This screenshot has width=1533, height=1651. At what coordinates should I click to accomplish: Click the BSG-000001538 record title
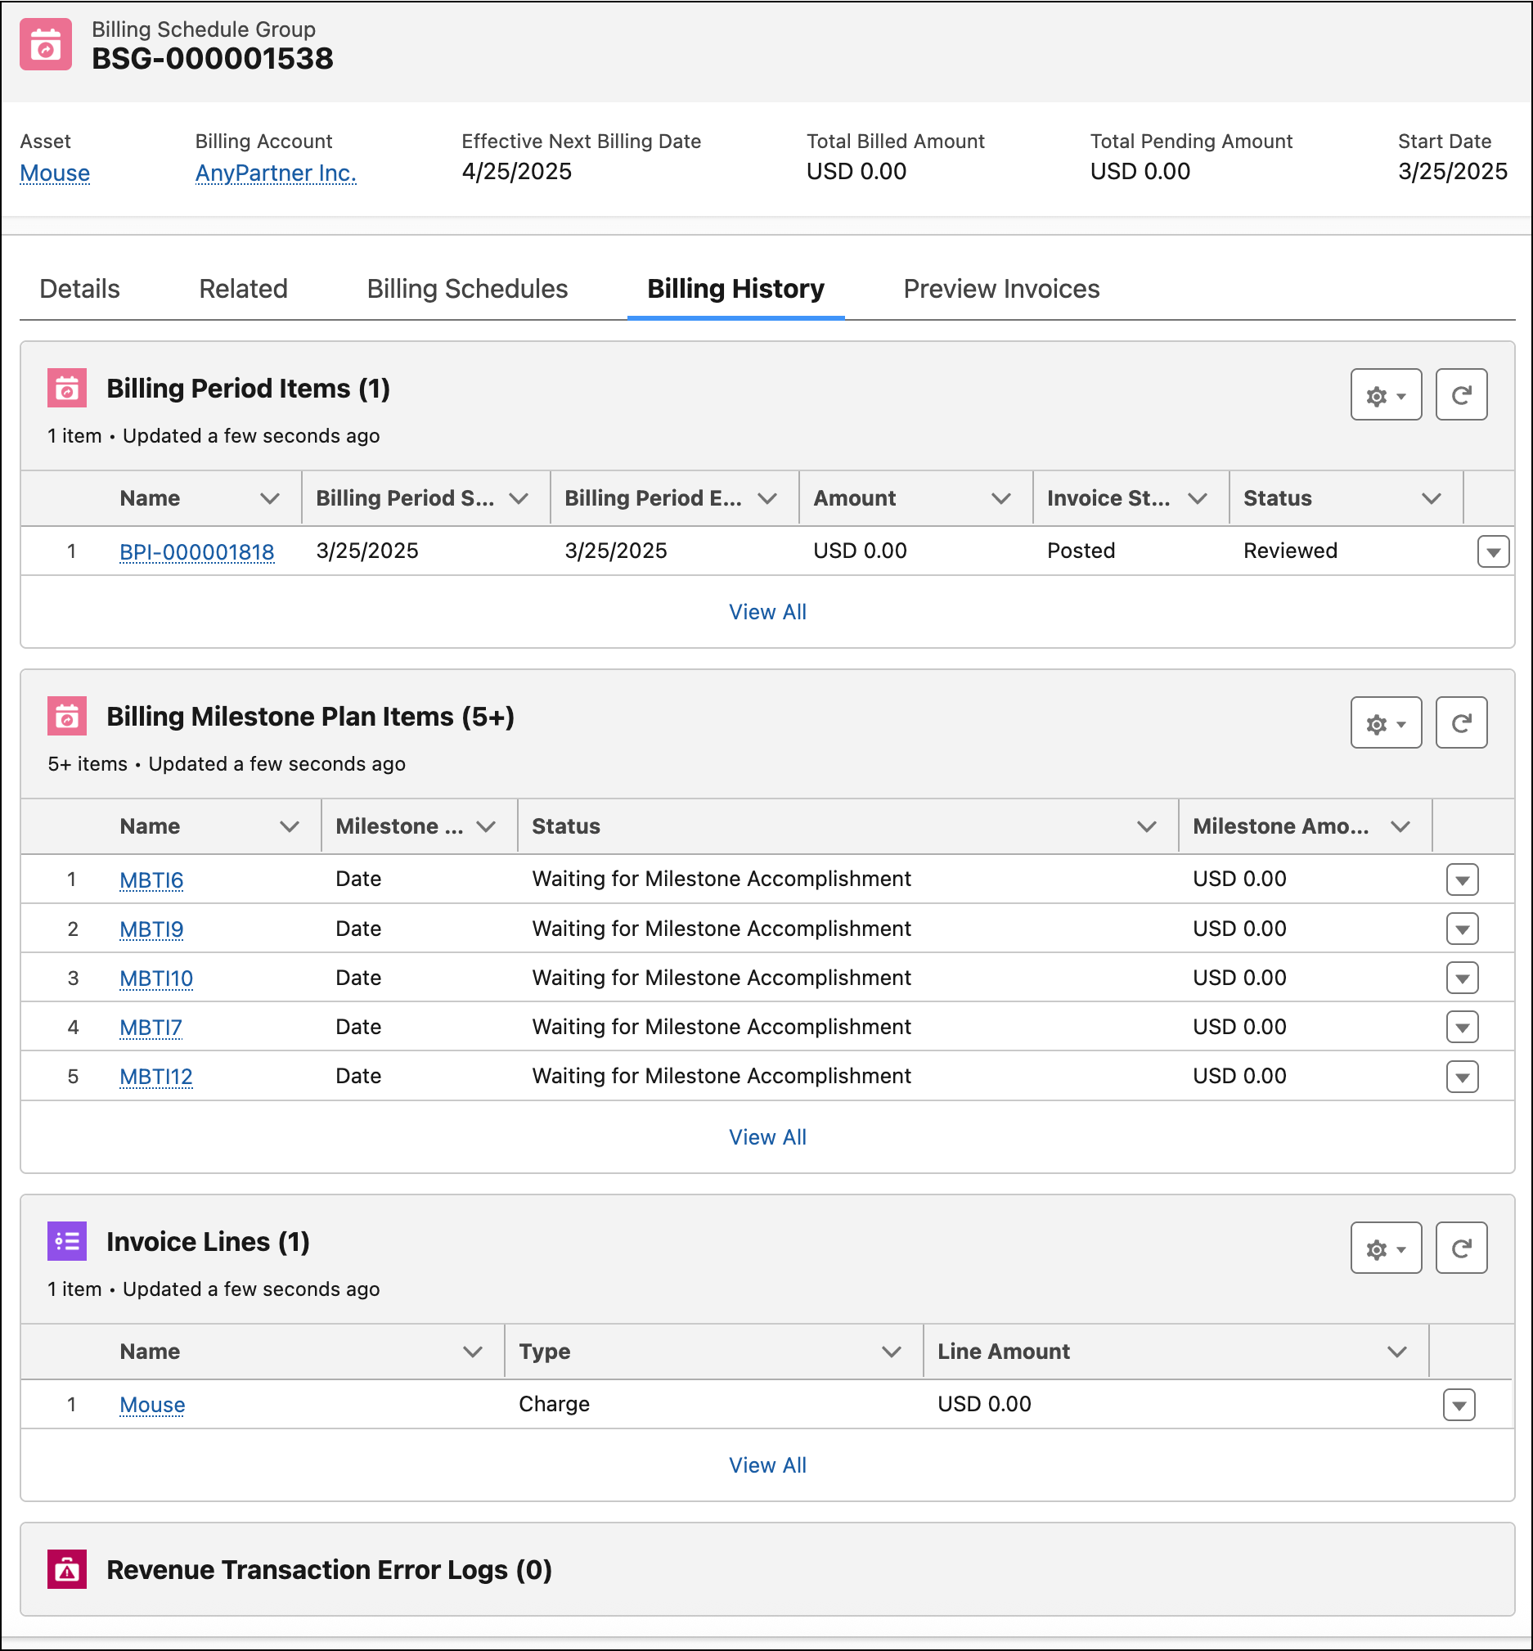pyautogui.click(x=213, y=58)
